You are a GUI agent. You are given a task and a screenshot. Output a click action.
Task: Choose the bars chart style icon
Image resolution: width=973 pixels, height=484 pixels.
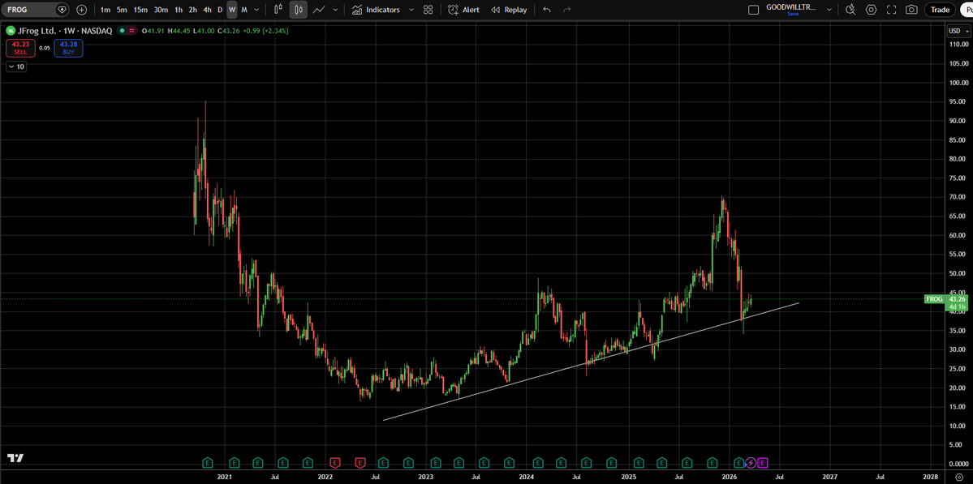click(x=278, y=10)
